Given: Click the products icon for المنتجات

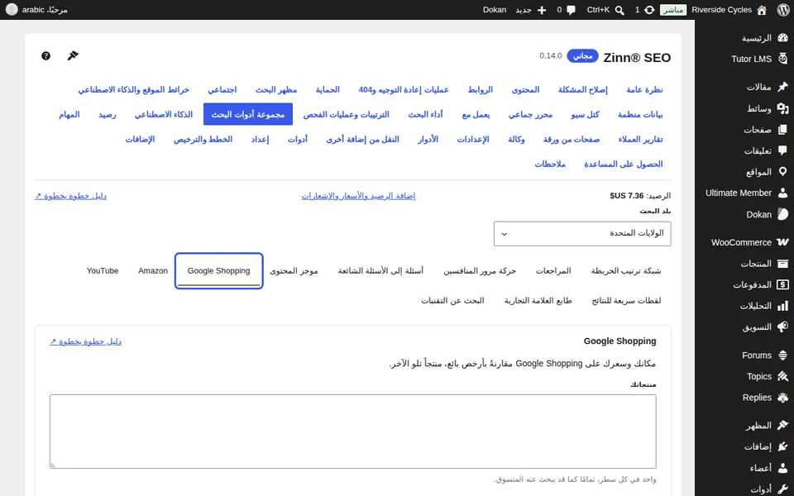Looking at the screenshot, I should pyautogui.click(x=783, y=263).
